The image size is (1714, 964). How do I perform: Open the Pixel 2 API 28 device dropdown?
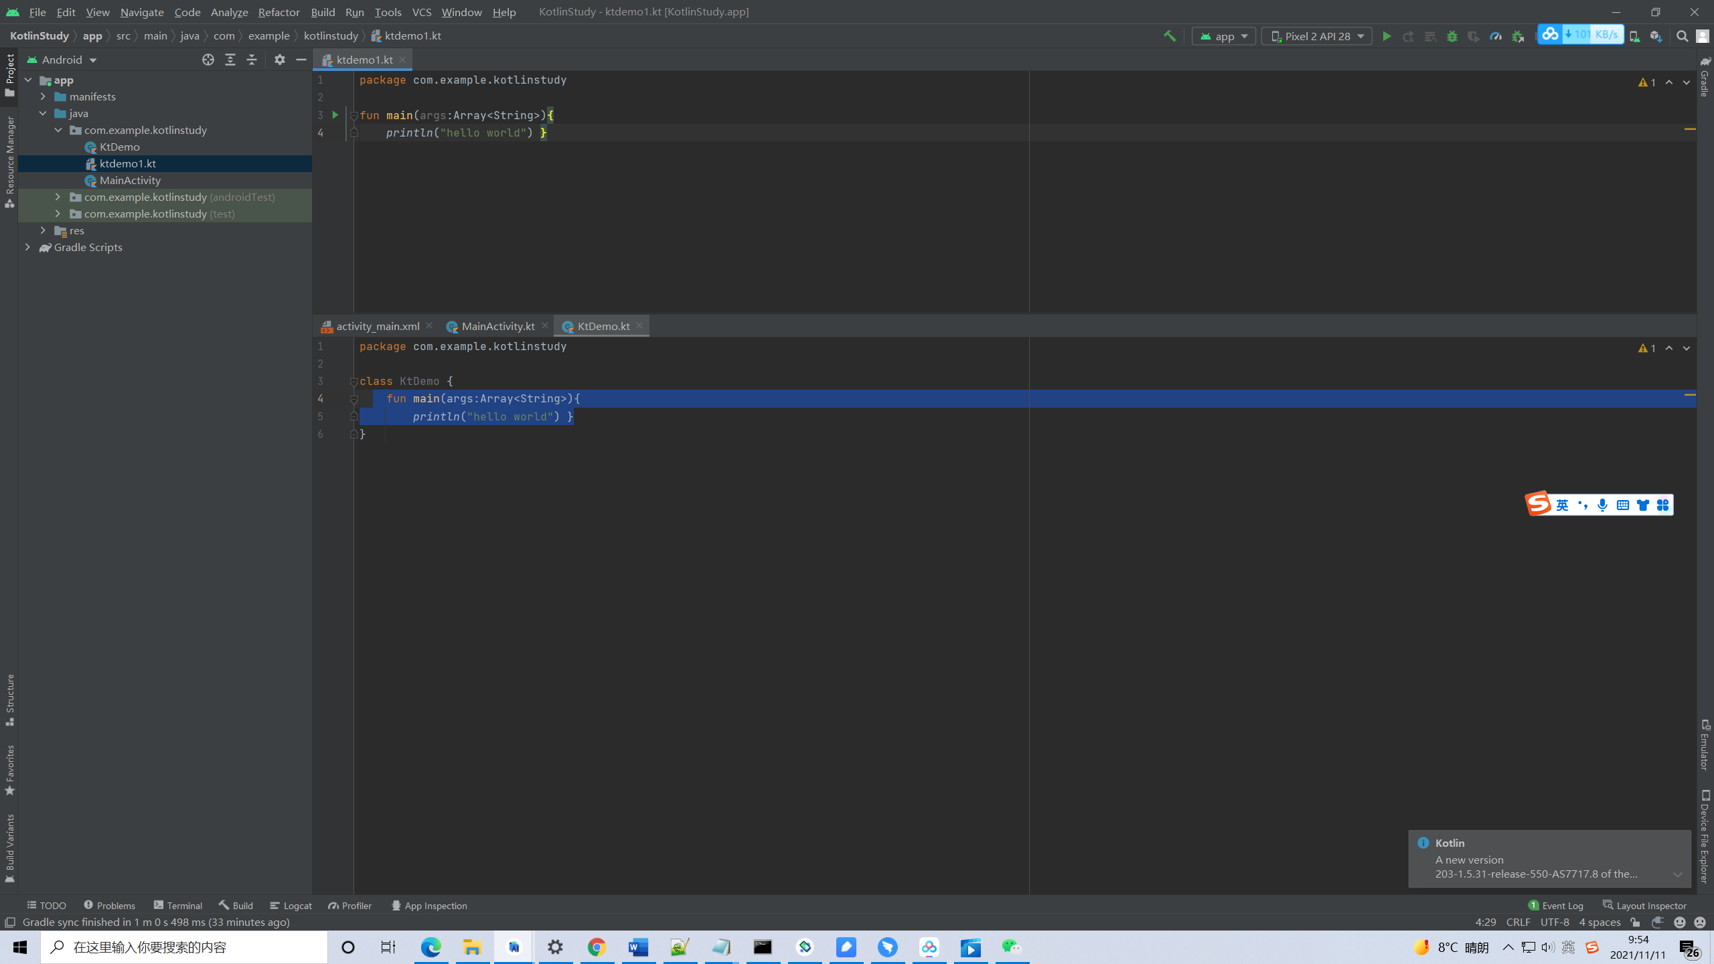(x=1316, y=36)
